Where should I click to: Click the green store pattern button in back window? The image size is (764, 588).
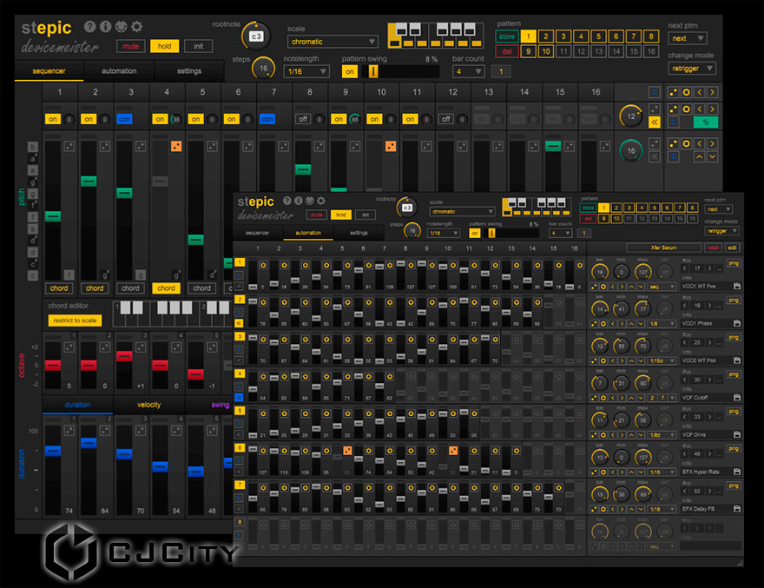click(x=506, y=36)
